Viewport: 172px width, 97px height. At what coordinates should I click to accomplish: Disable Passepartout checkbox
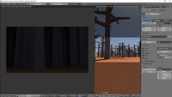[x=158, y=55]
